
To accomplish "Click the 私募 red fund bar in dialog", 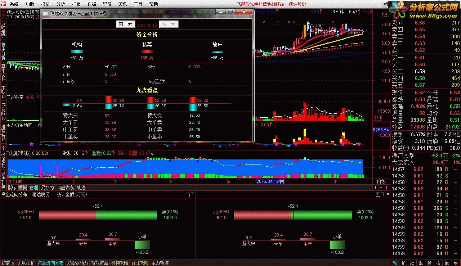I will pyautogui.click(x=147, y=52).
